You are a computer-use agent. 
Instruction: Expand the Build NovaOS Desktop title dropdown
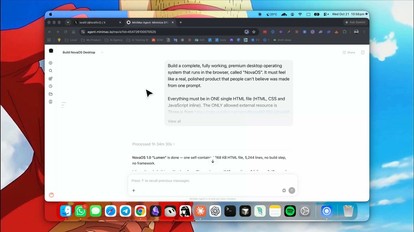point(102,52)
